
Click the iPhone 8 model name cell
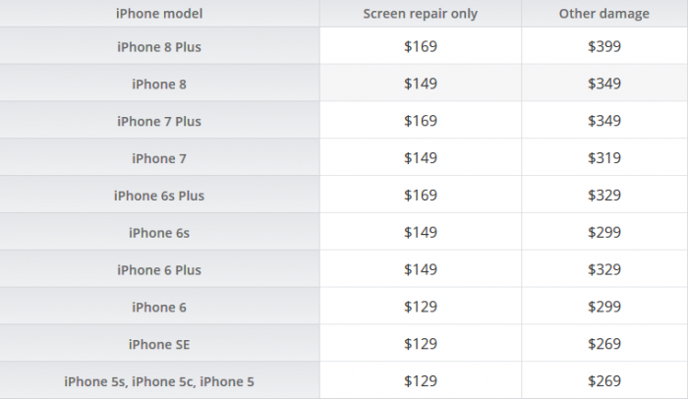click(x=159, y=85)
